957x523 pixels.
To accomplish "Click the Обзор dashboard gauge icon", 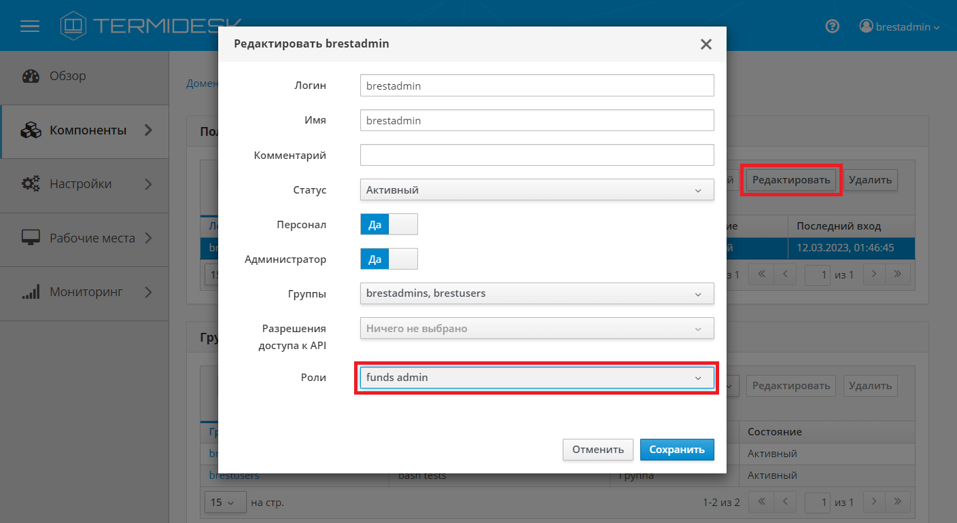I will [31, 76].
